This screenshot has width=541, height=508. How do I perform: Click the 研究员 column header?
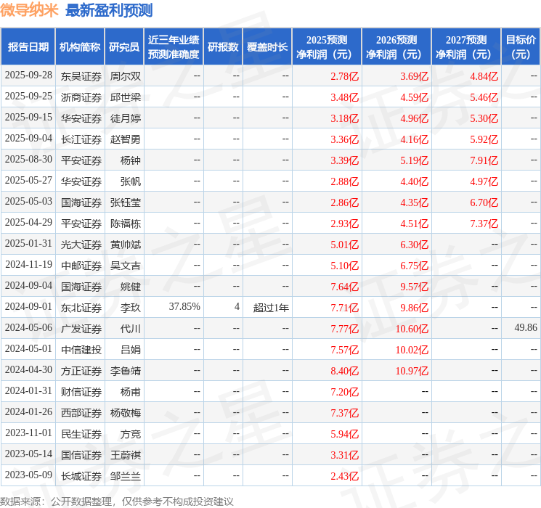pyautogui.click(x=124, y=47)
